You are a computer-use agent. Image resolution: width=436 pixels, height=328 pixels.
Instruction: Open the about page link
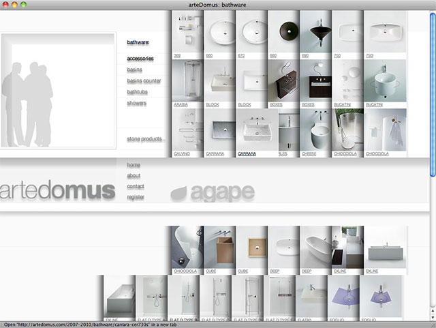[134, 175]
